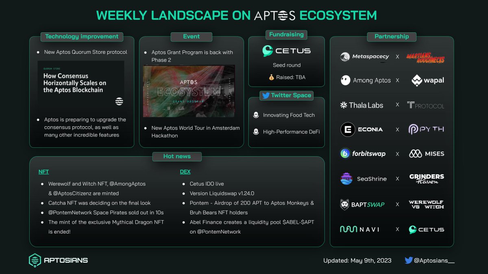This screenshot has width=488, height=274.
Task: Click the Thala Labs logo
Action: point(362,105)
